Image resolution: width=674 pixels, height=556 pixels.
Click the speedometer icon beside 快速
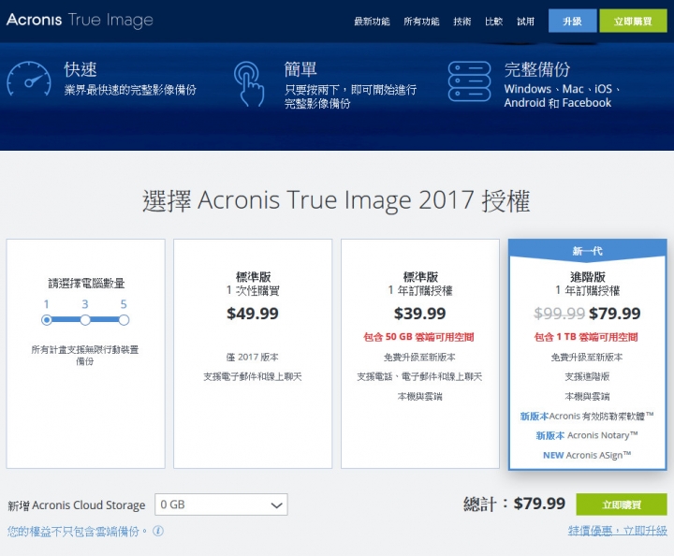coord(29,79)
